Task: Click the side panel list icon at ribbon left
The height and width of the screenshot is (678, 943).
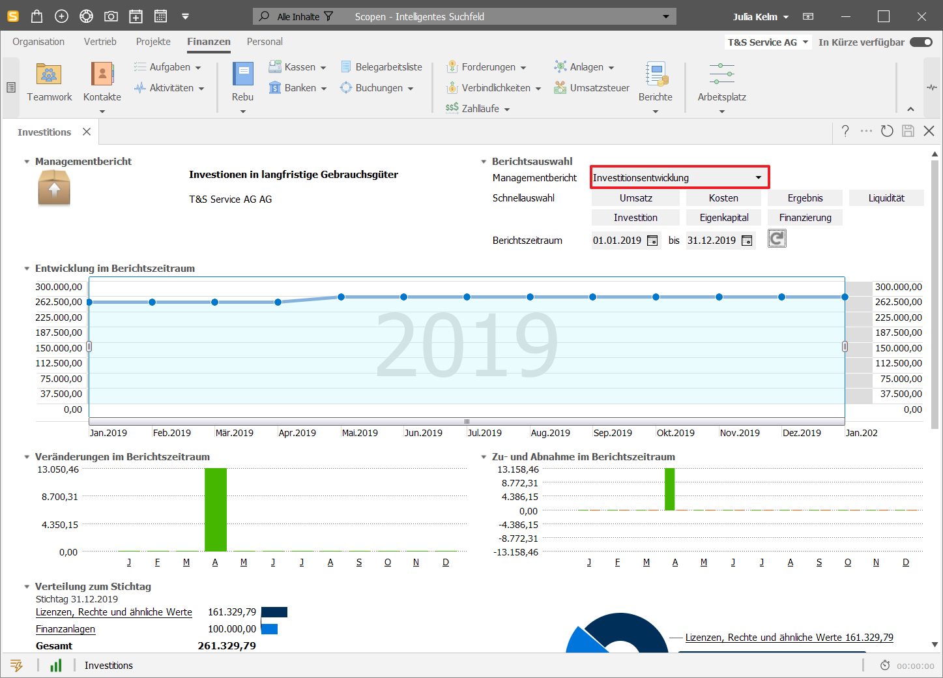Action: tap(11, 87)
